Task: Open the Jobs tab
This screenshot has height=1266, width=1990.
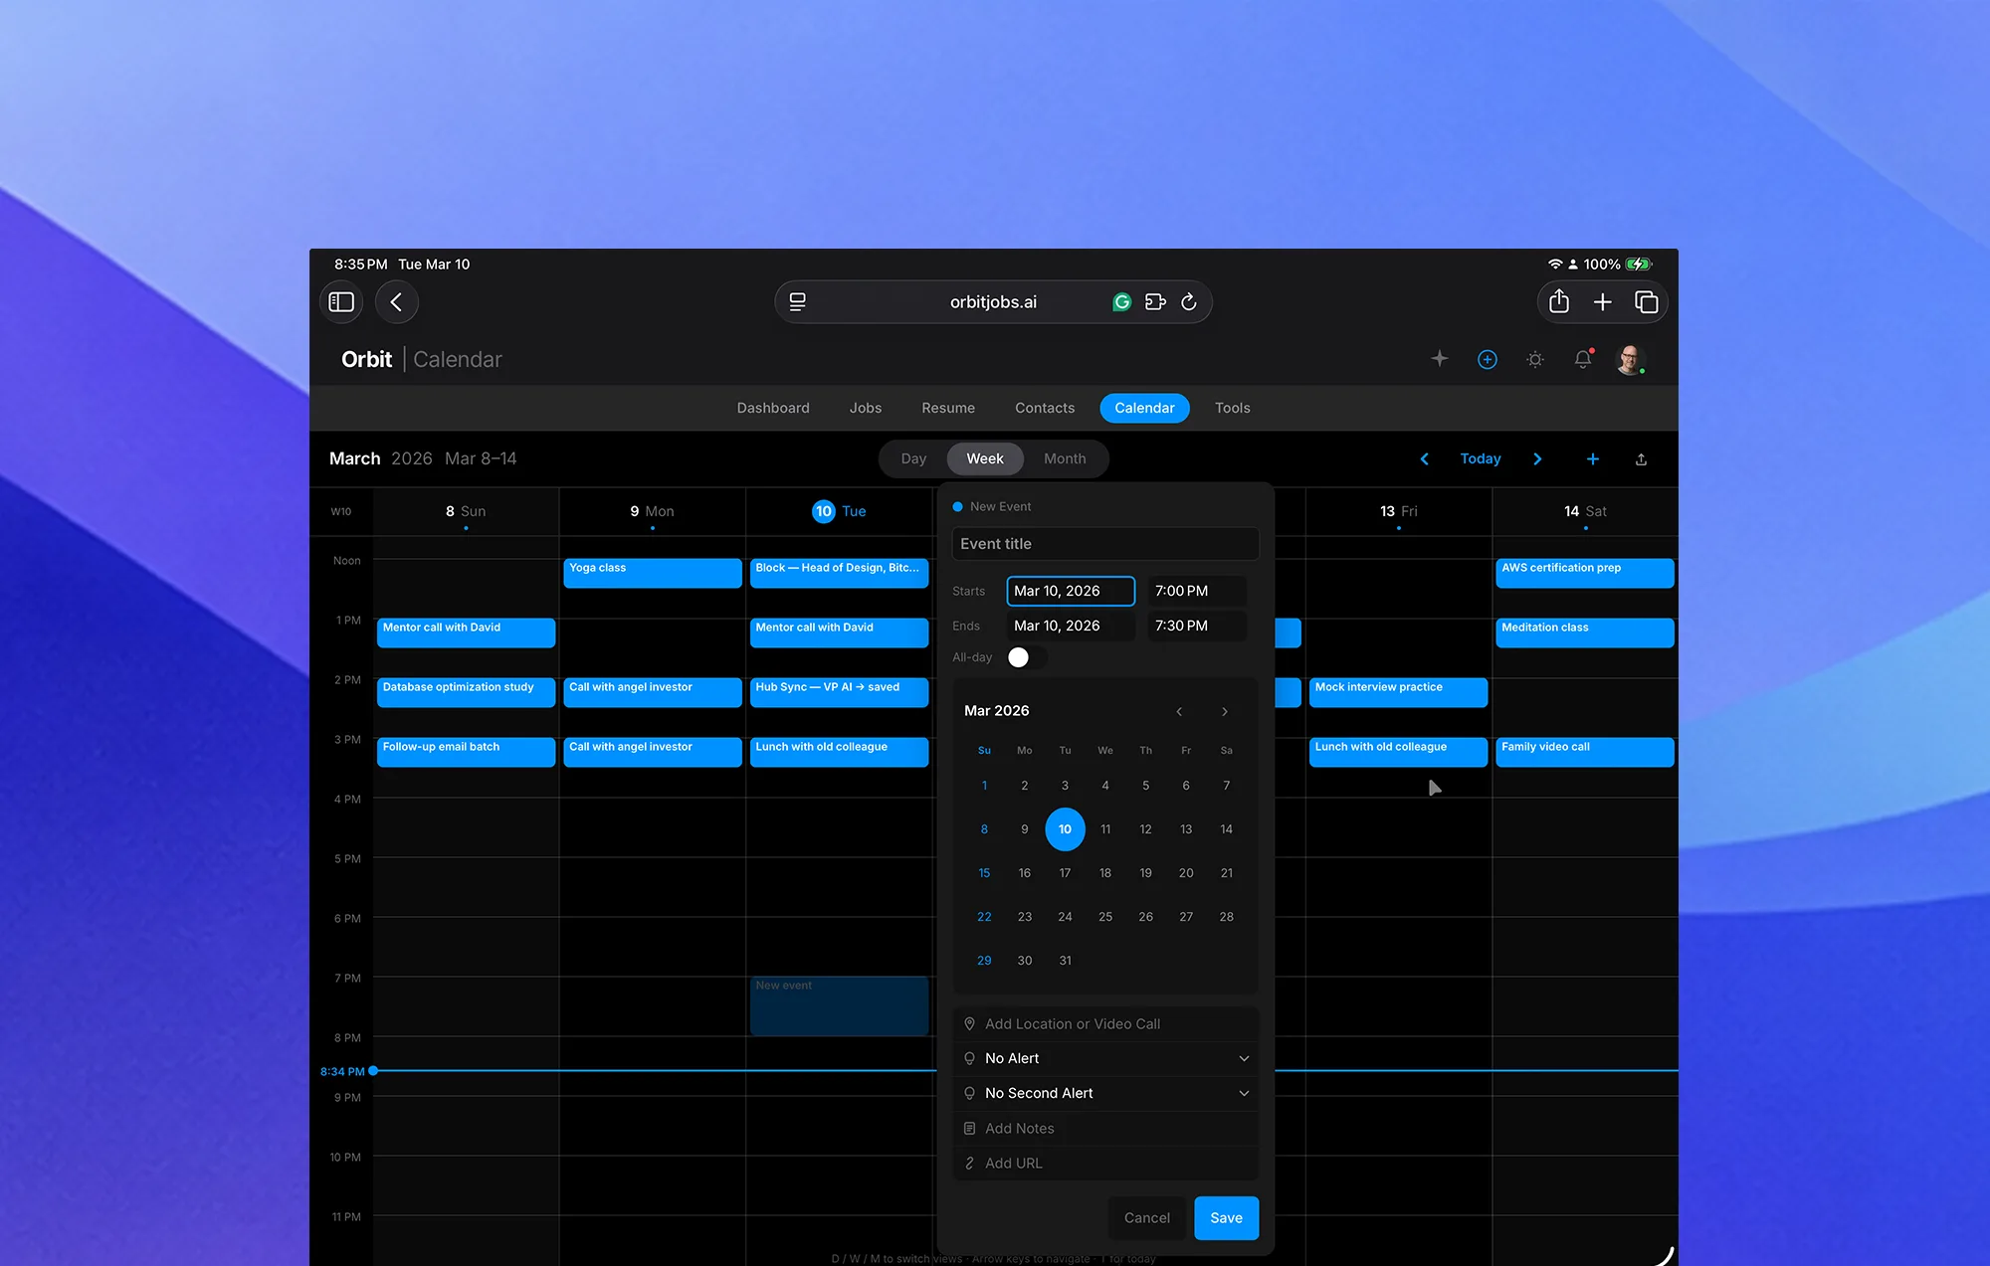Action: 865,408
